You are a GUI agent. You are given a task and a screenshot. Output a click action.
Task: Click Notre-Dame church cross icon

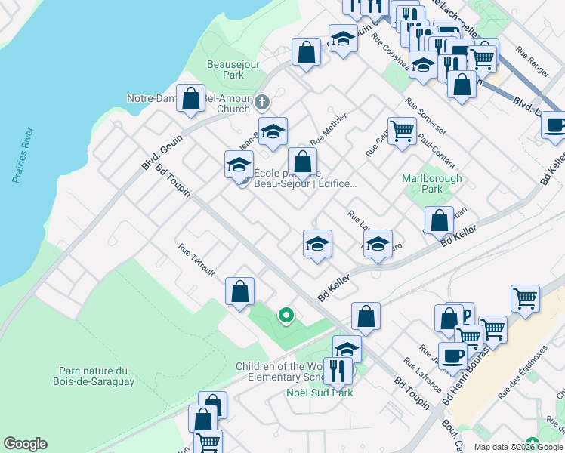pyautogui.click(x=262, y=103)
